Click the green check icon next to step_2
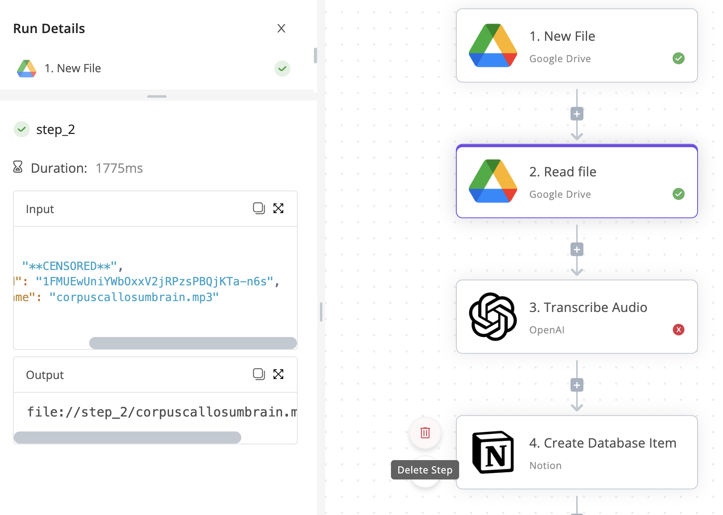Screen dimensions: 723x515 tap(22, 130)
